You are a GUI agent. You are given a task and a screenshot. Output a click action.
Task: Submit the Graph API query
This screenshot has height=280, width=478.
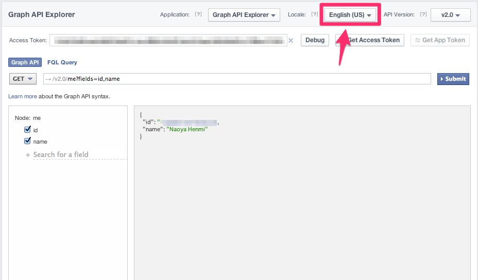pos(453,79)
